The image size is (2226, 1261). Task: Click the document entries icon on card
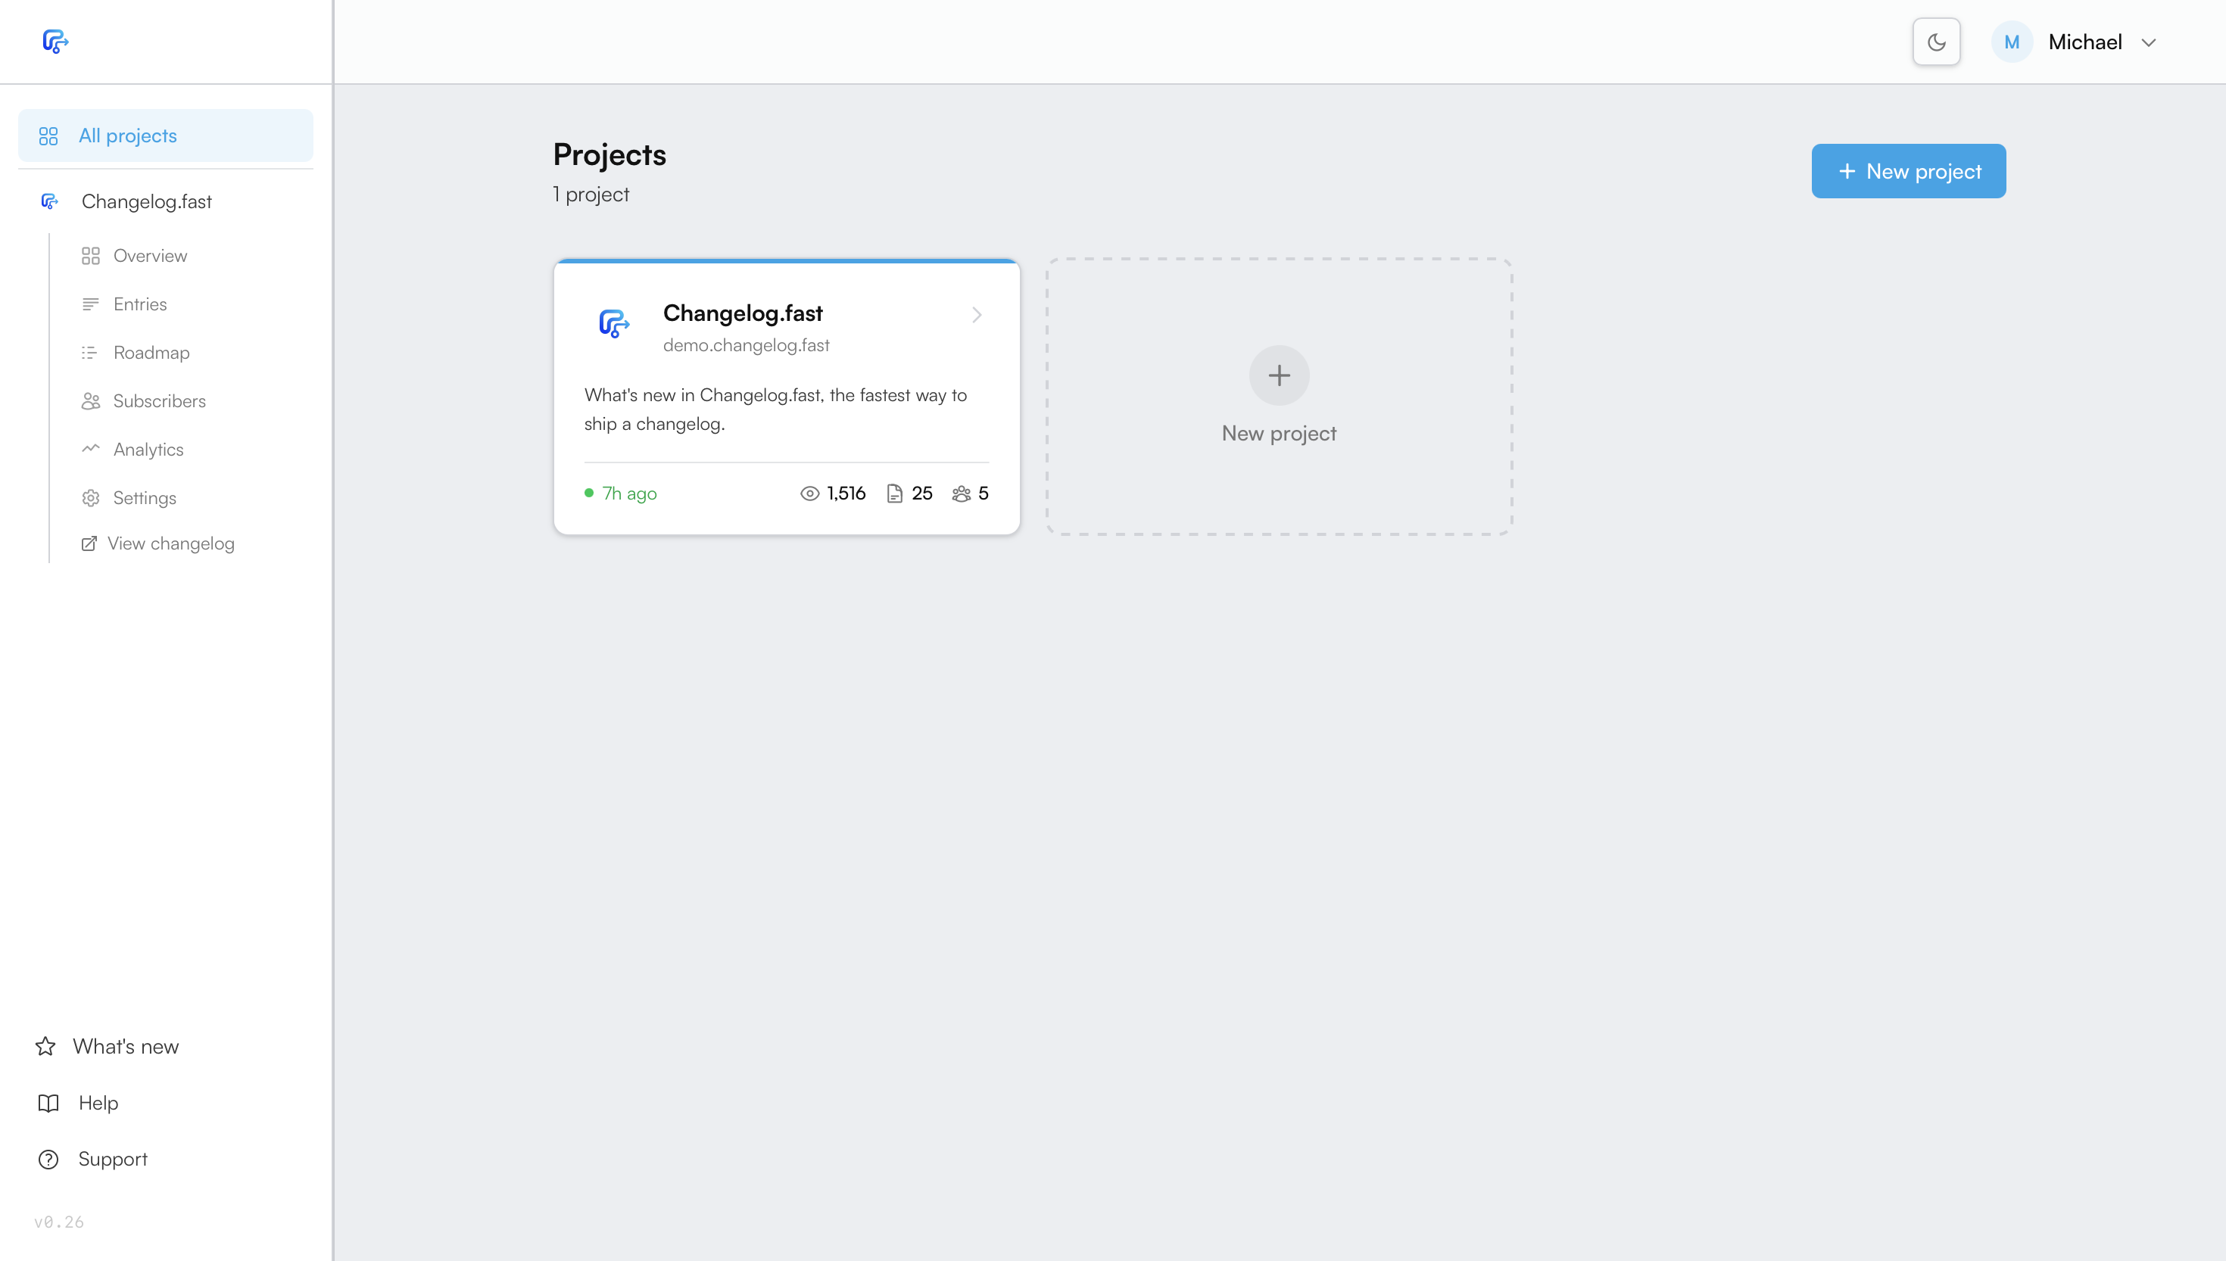click(895, 493)
